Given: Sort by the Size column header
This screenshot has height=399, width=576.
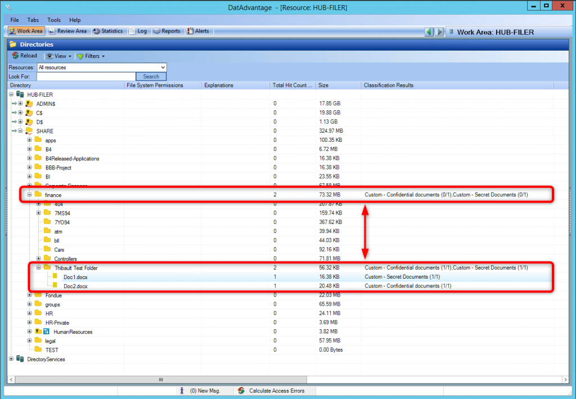Looking at the screenshot, I should [338, 85].
